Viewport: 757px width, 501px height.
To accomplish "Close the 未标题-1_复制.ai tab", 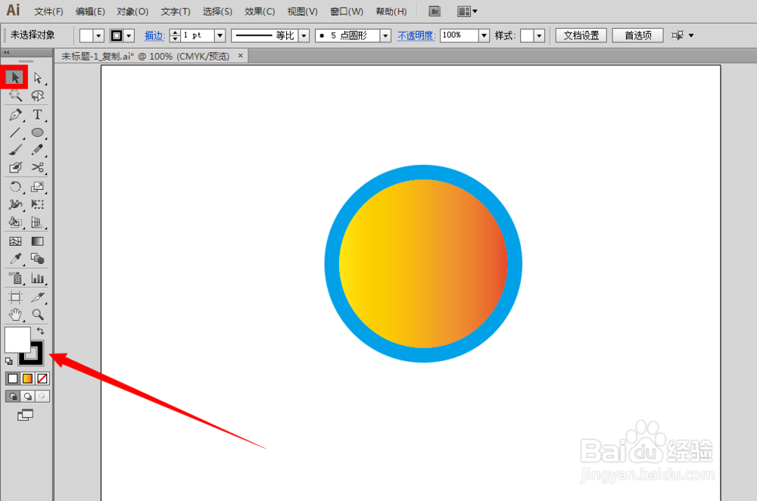I will [241, 55].
